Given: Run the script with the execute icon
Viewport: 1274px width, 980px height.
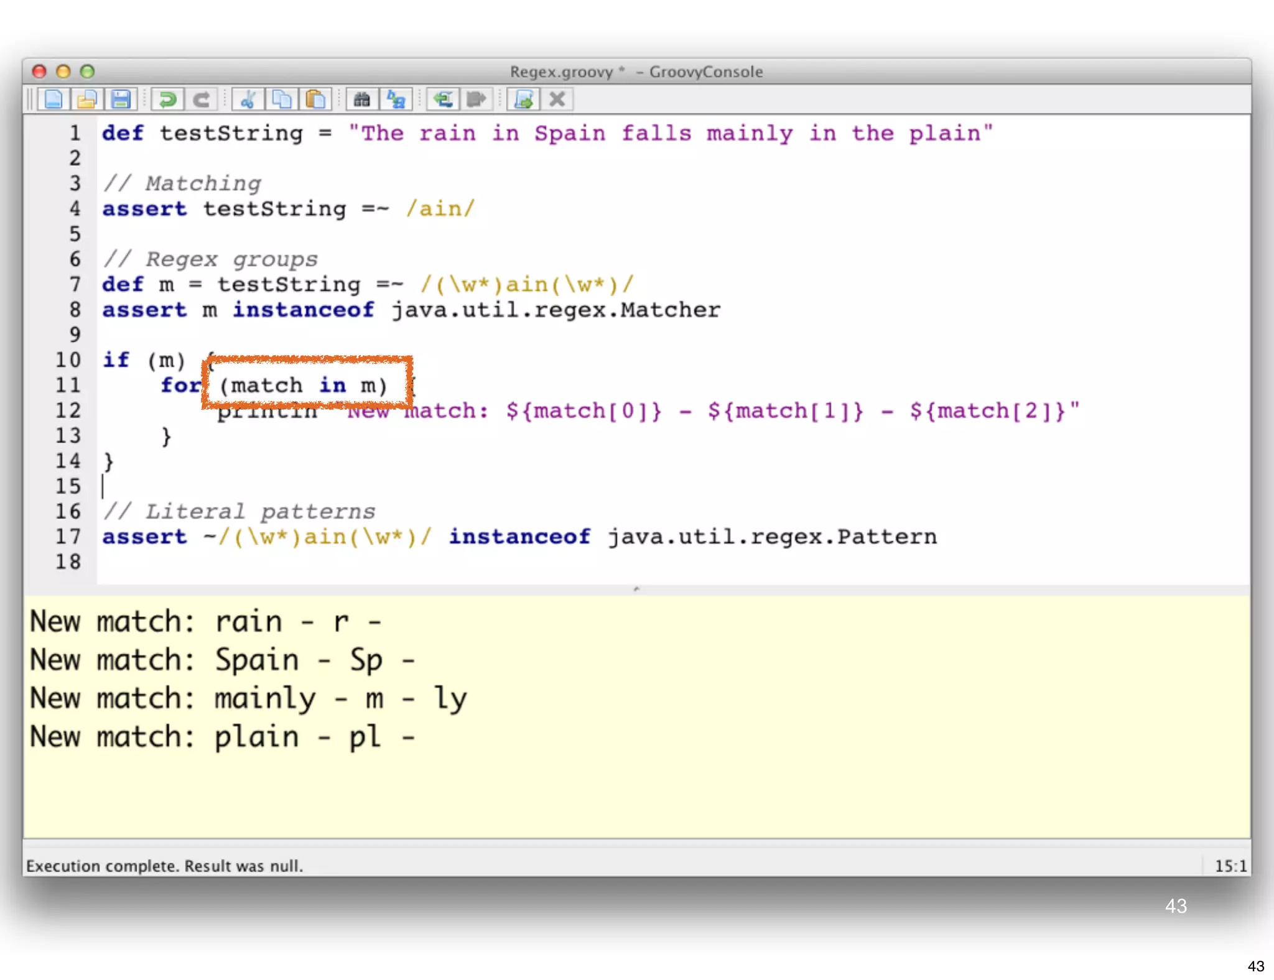Looking at the screenshot, I should (524, 99).
